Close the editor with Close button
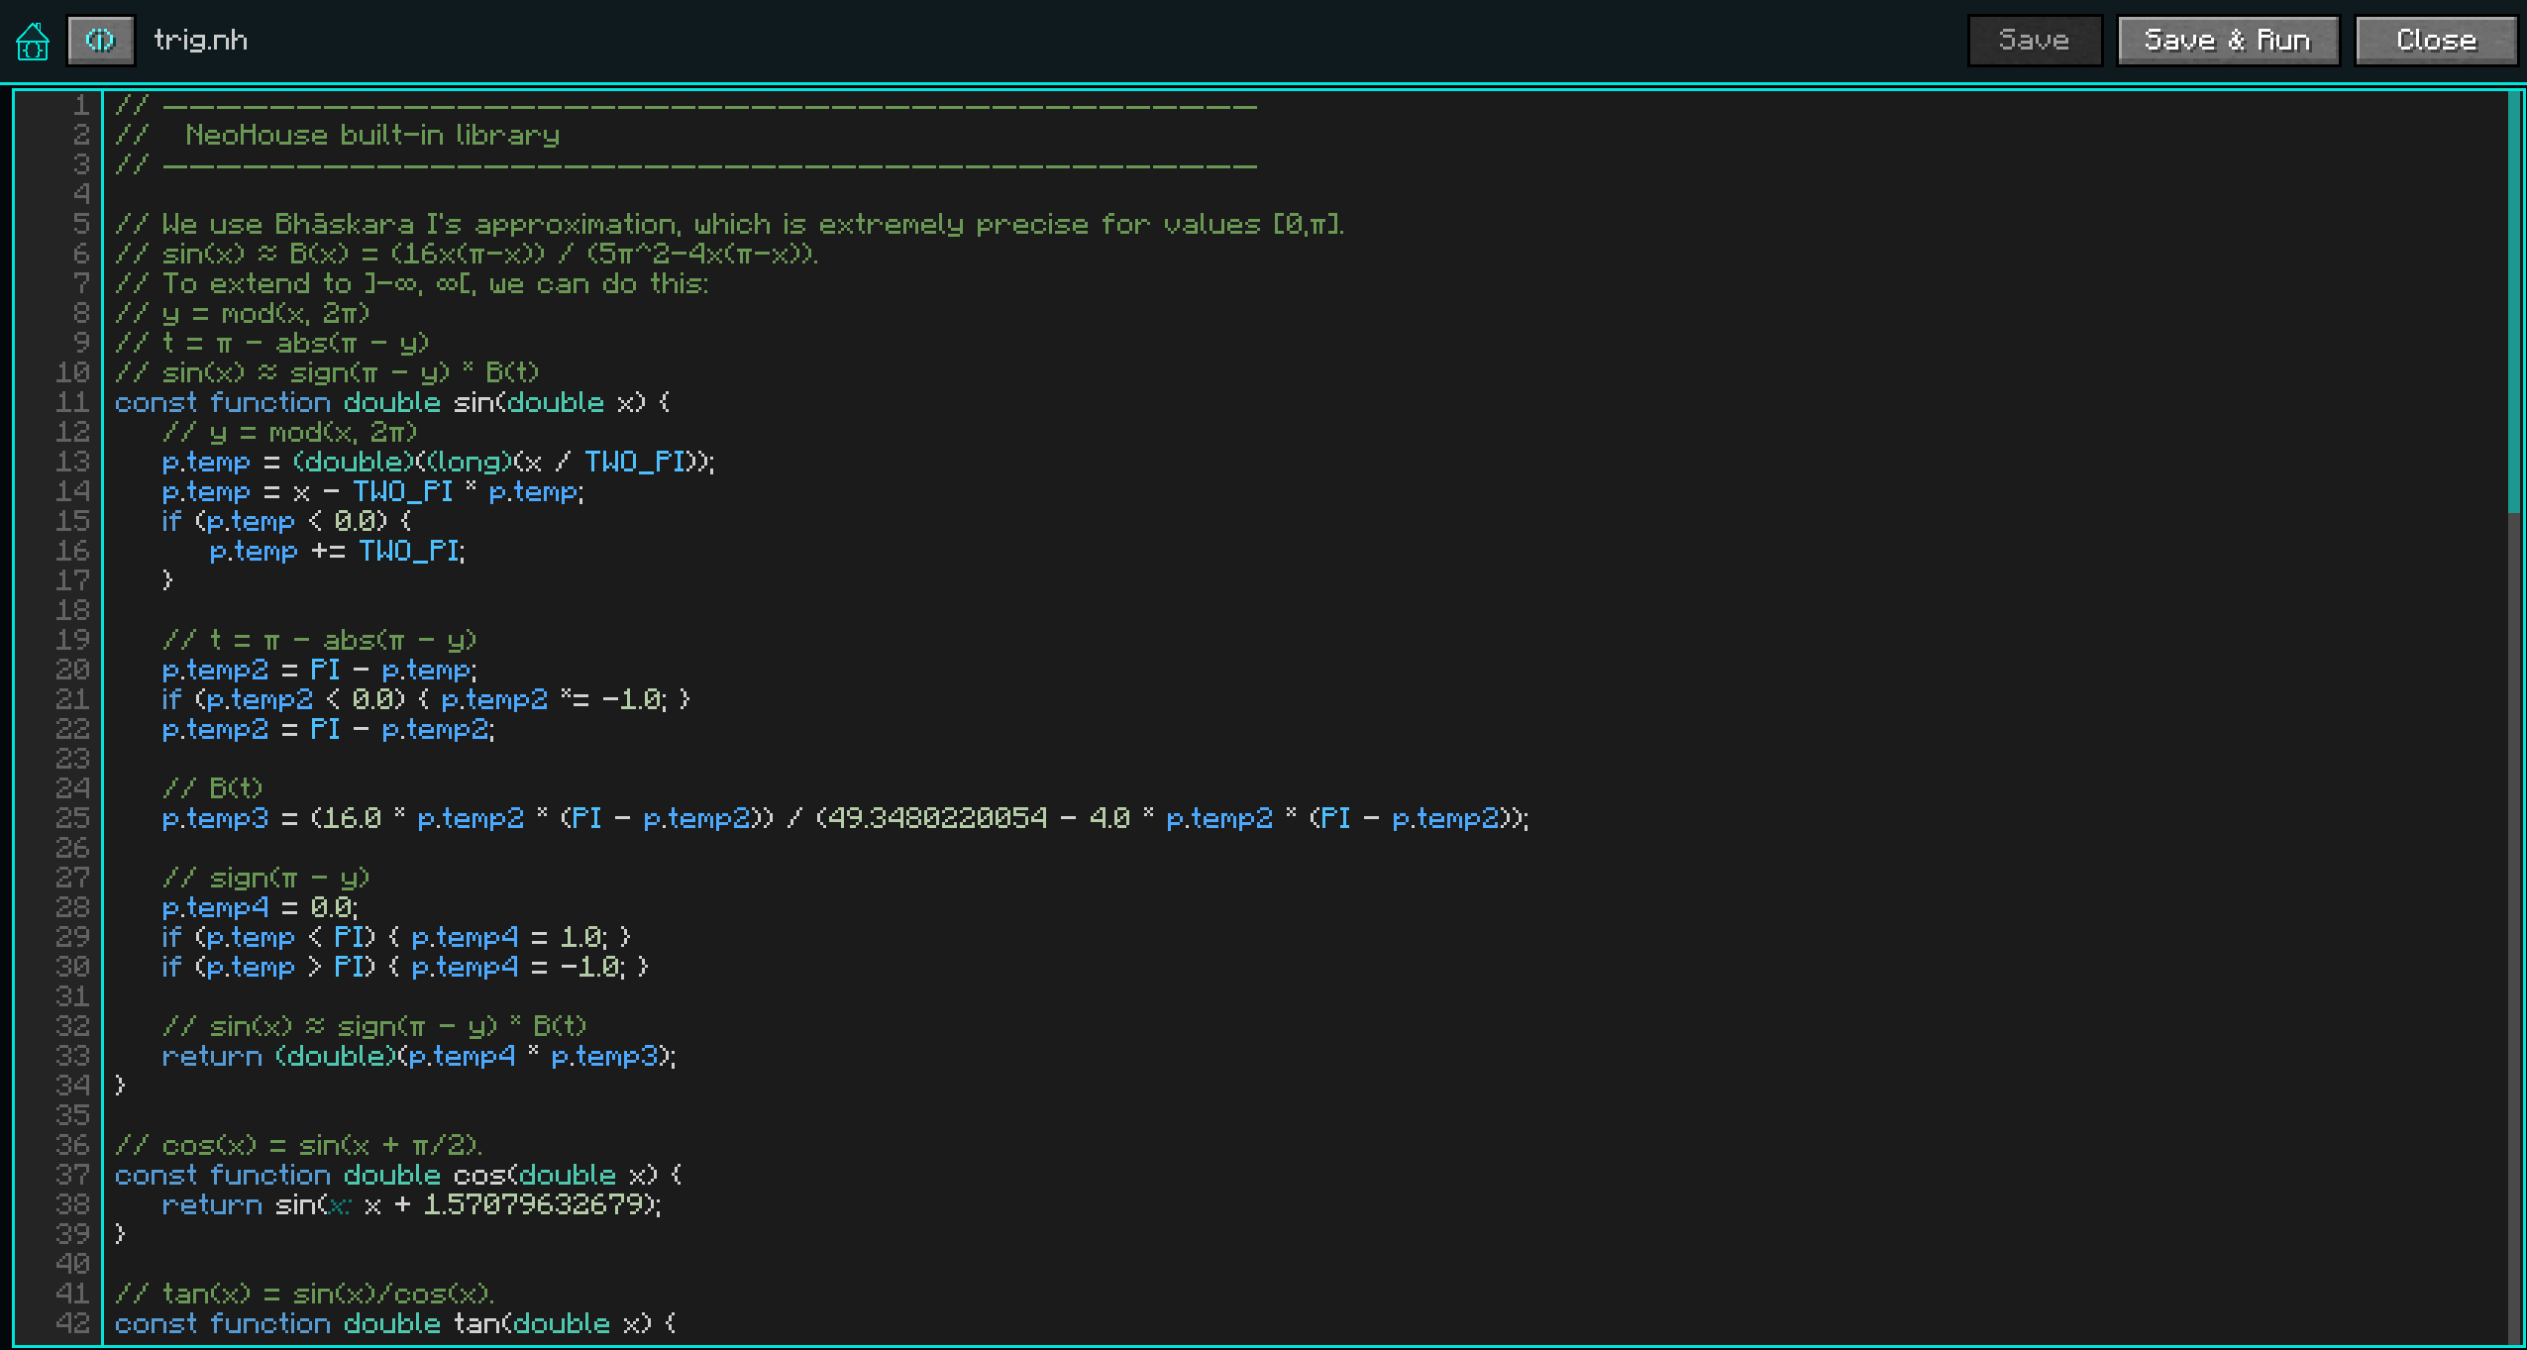This screenshot has height=1350, width=2527. pyautogui.click(x=2436, y=41)
